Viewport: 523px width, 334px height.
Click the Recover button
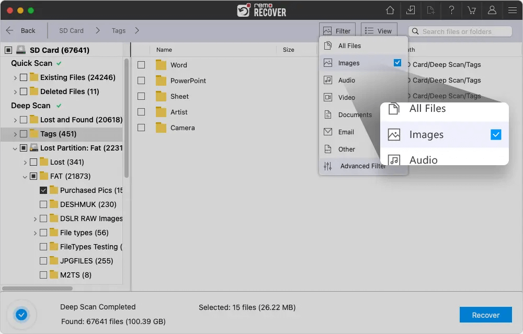pyautogui.click(x=485, y=315)
